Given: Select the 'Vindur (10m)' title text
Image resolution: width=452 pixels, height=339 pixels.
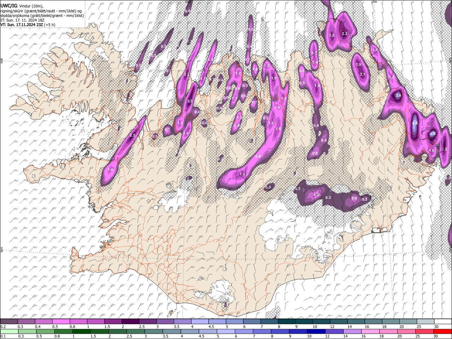Looking at the screenshot, I should pos(31,6).
